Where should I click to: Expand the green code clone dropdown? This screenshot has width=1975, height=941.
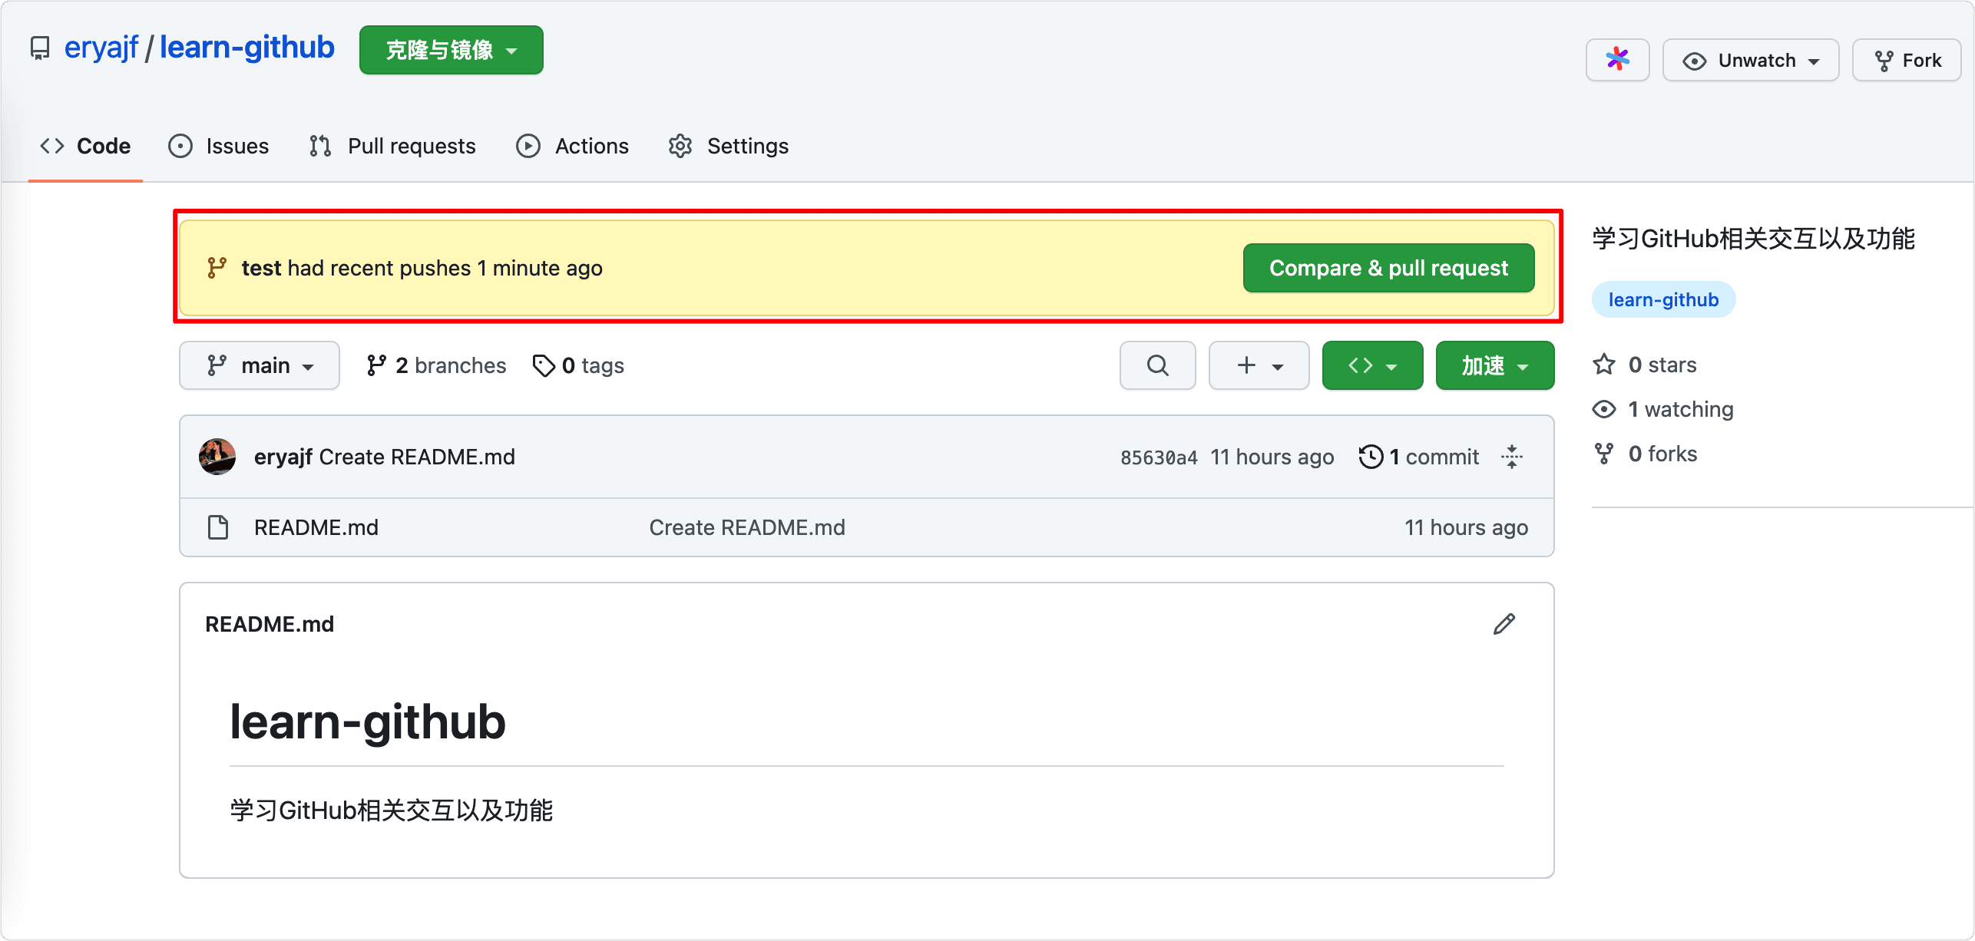[1372, 365]
